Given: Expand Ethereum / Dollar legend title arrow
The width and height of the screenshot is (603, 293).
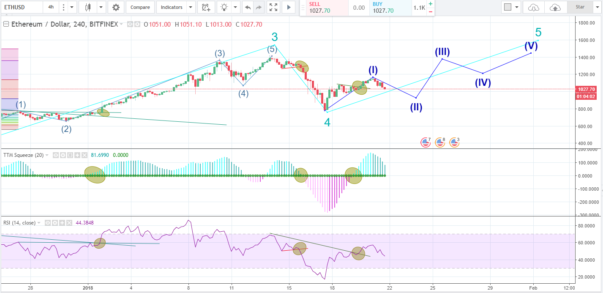Looking at the screenshot, I should [122, 25].
